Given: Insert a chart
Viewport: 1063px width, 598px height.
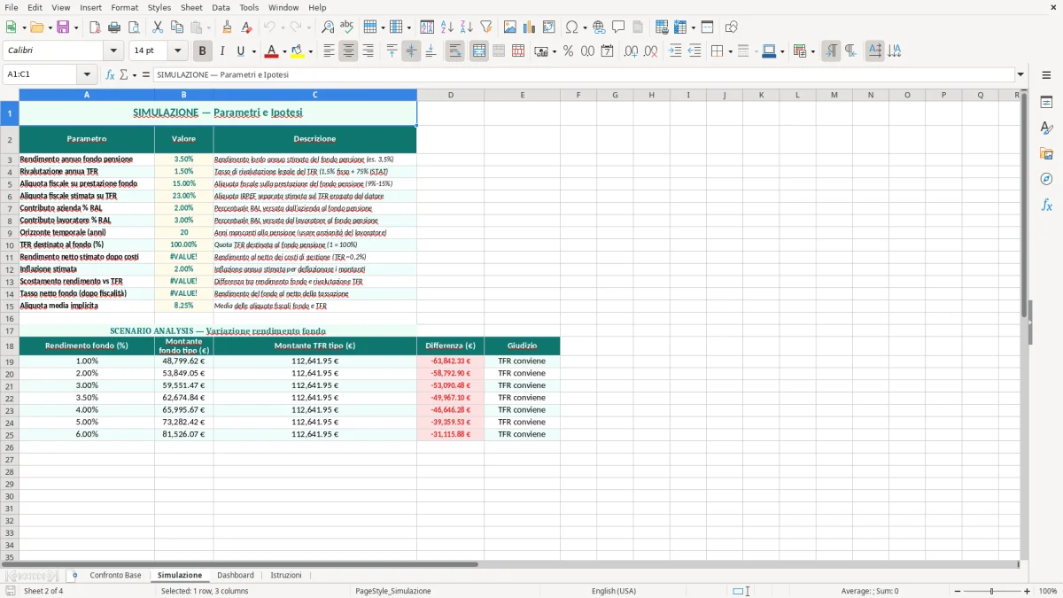Looking at the screenshot, I should [530, 27].
